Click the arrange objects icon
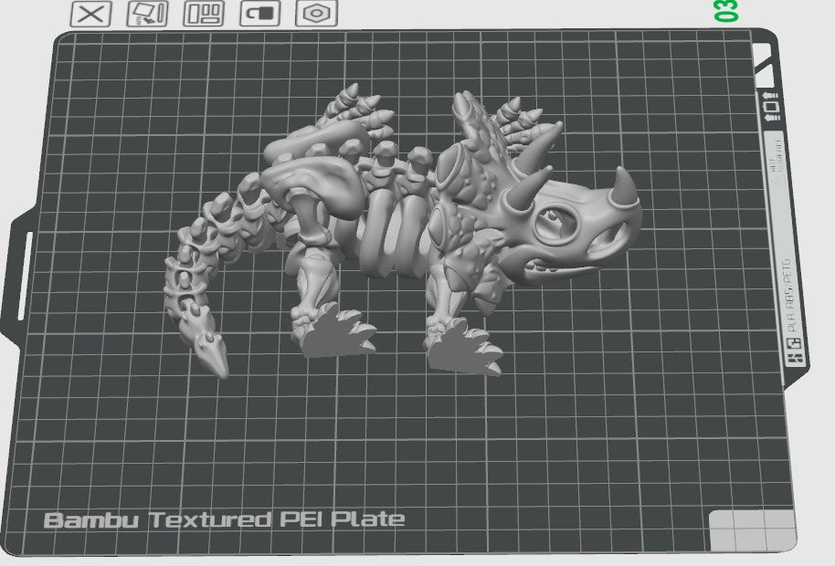 pyautogui.click(x=204, y=14)
